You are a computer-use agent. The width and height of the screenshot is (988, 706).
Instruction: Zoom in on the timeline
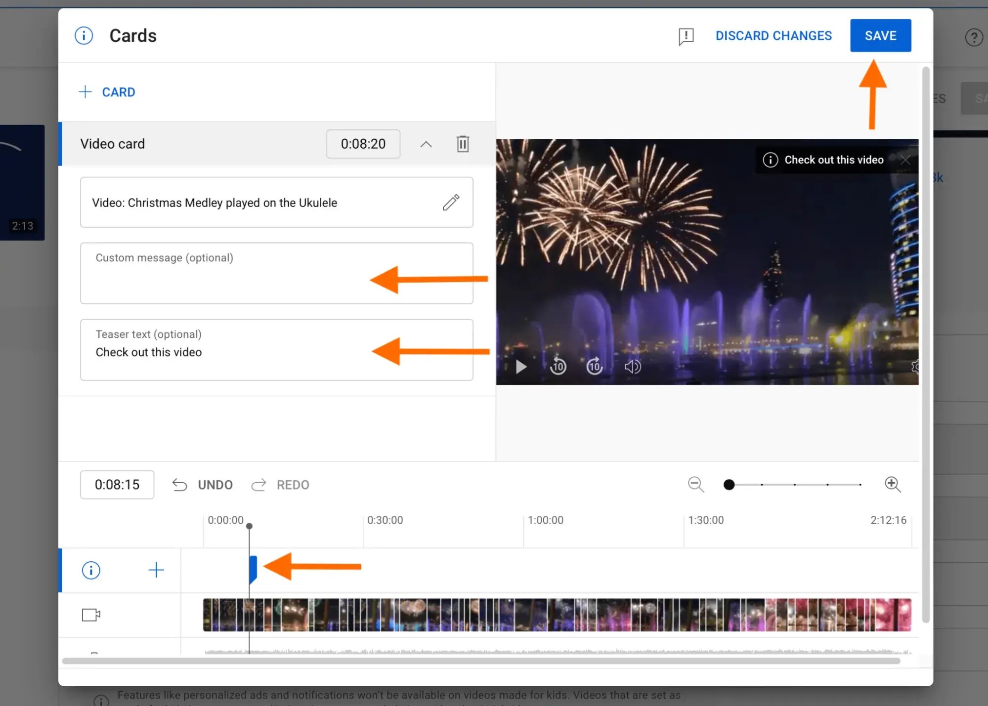click(893, 485)
